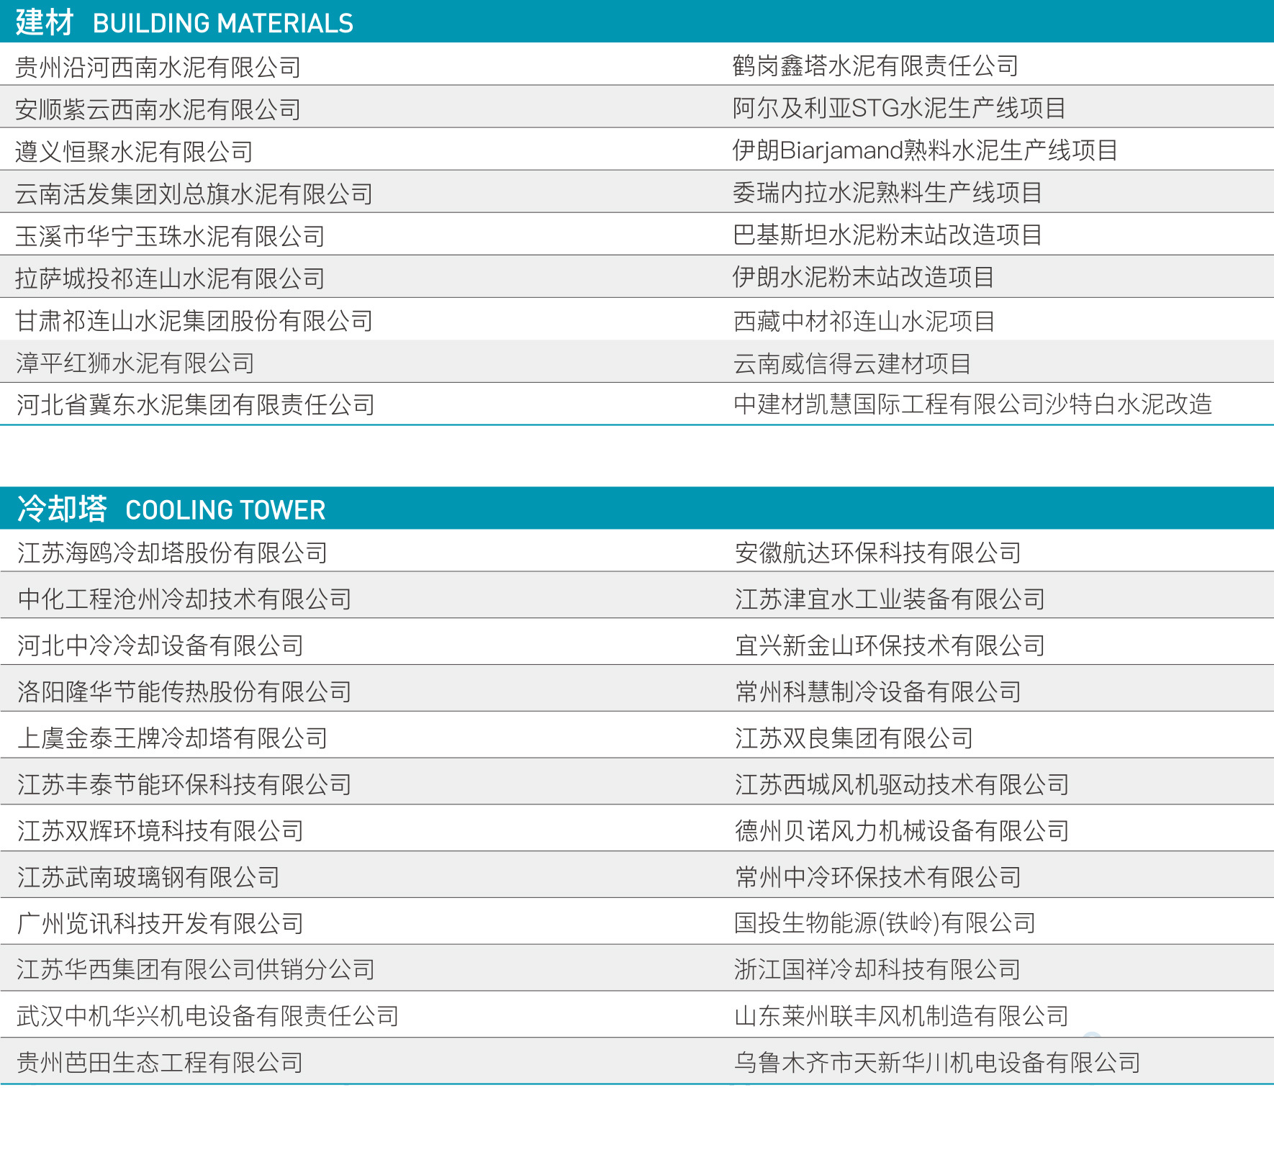Click 伊朗水泥粉末站改造项目
Image resolution: width=1274 pixels, height=1152 pixels.
(864, 277)
